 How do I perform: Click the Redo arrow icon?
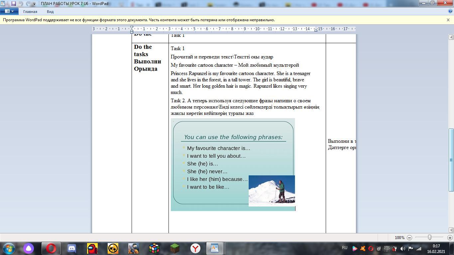click(28, 3)
